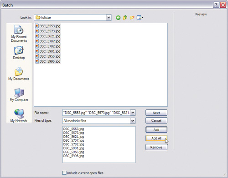Click the DSC_5553.jpg file icon in the browser
Screen dimensions: 228x178
tap(37, 26)
